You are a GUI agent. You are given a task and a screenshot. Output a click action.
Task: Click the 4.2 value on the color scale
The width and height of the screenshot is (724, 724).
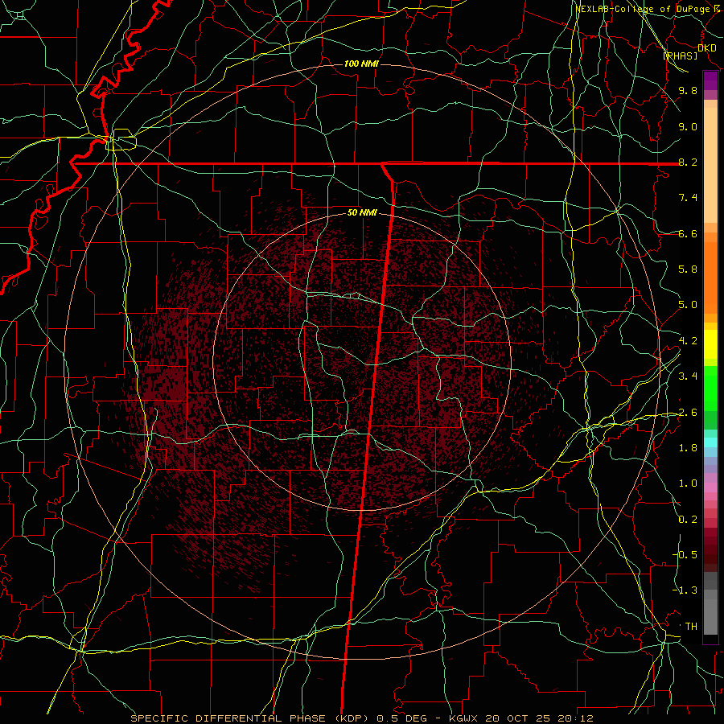[x=688, y=341]
